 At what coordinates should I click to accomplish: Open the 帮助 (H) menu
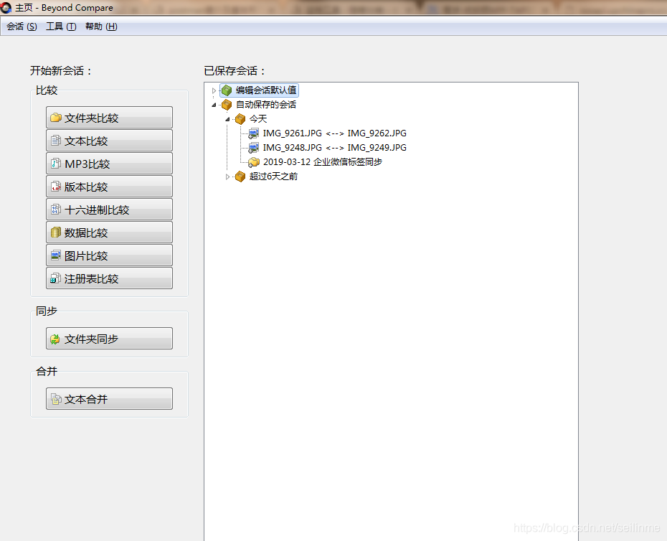pos(101,27)
